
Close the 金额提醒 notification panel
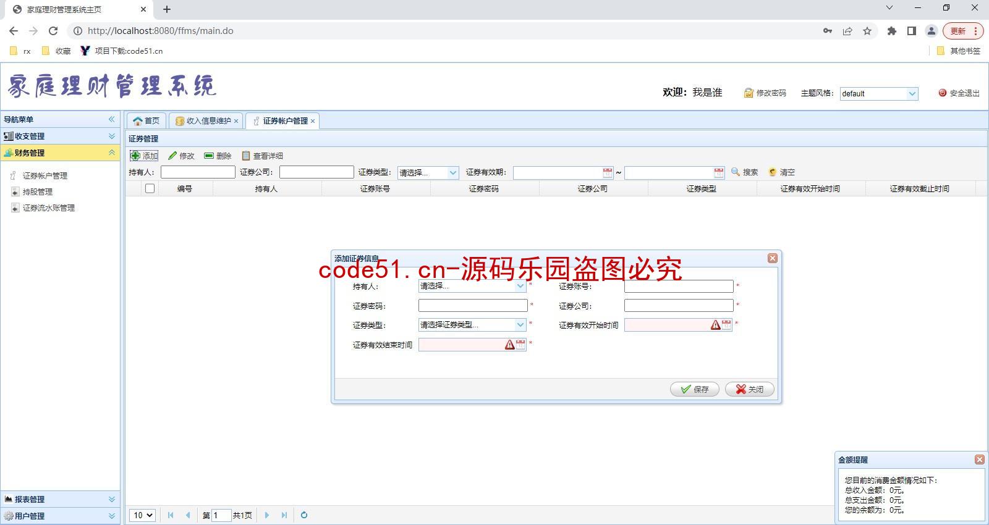pyautogui.click(x=980, y=460)
